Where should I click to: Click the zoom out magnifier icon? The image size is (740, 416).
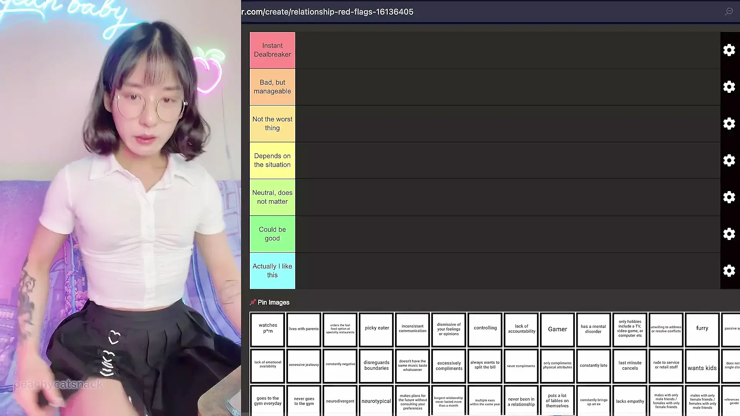[x=728, y=12]
